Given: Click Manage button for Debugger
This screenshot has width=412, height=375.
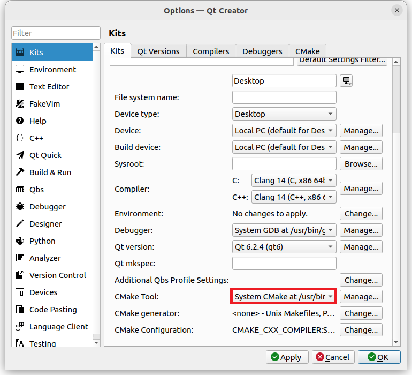Looking at the screenshot, I should pyautogui.click(x=361, y=230).
